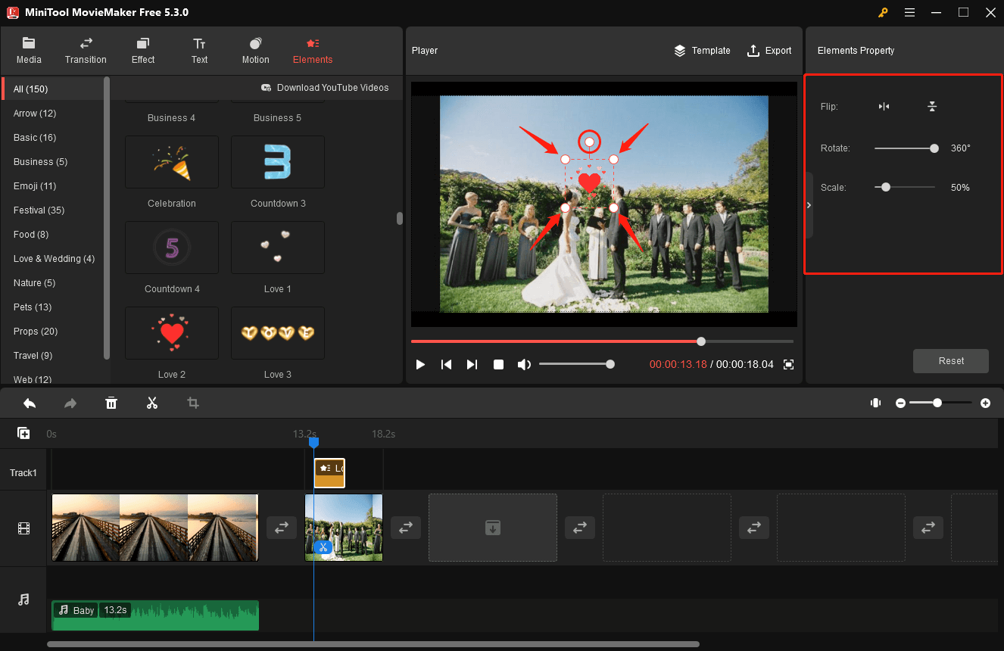The image size is (1004, 651).
Task: Open the Media tab
Action: [29, 51]
